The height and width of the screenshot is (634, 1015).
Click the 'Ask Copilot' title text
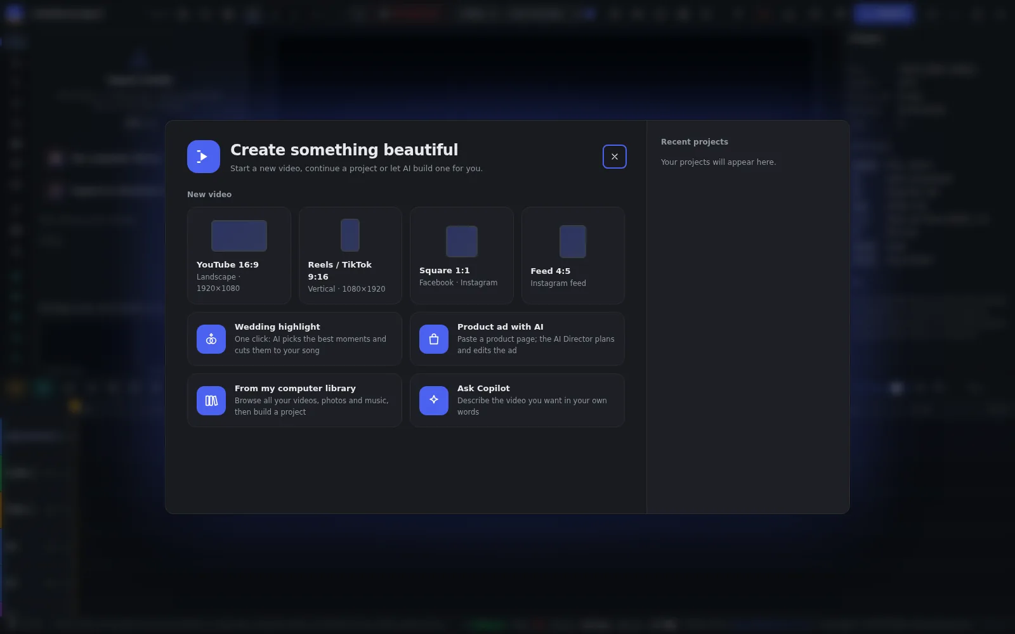(483, 388)
